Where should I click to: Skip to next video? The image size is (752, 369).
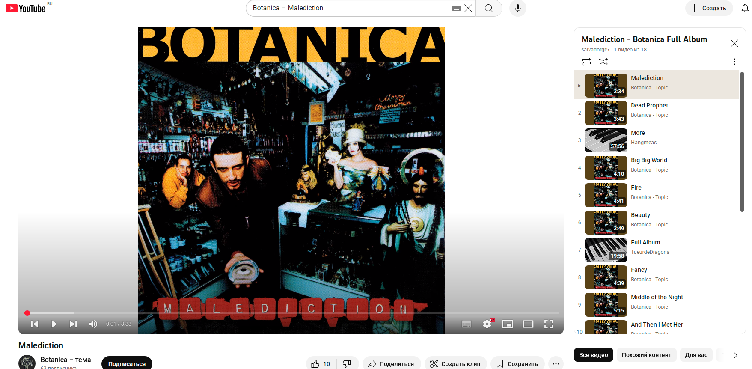(x=73, y=324)
